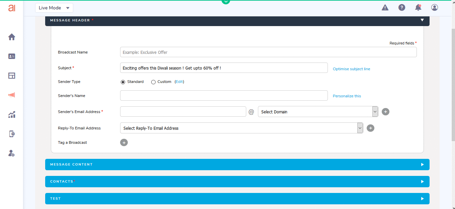Open the Home icon in sidebar
The width and height of the screenshot is (455, 209).
pos(12,37)
